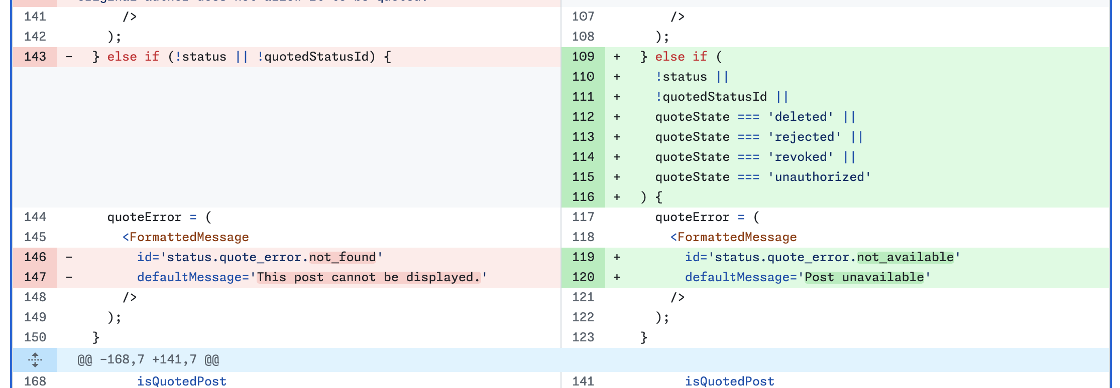Click the quoteState === 'revoked' condition
This screenshot has height=388, width=1120.
744,157
